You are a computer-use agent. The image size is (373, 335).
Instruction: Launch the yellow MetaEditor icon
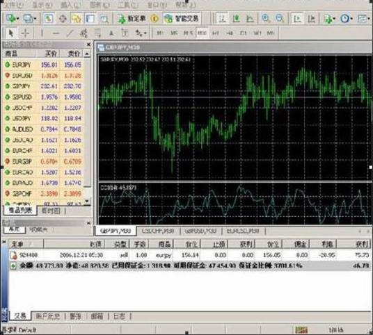[154, 19]
